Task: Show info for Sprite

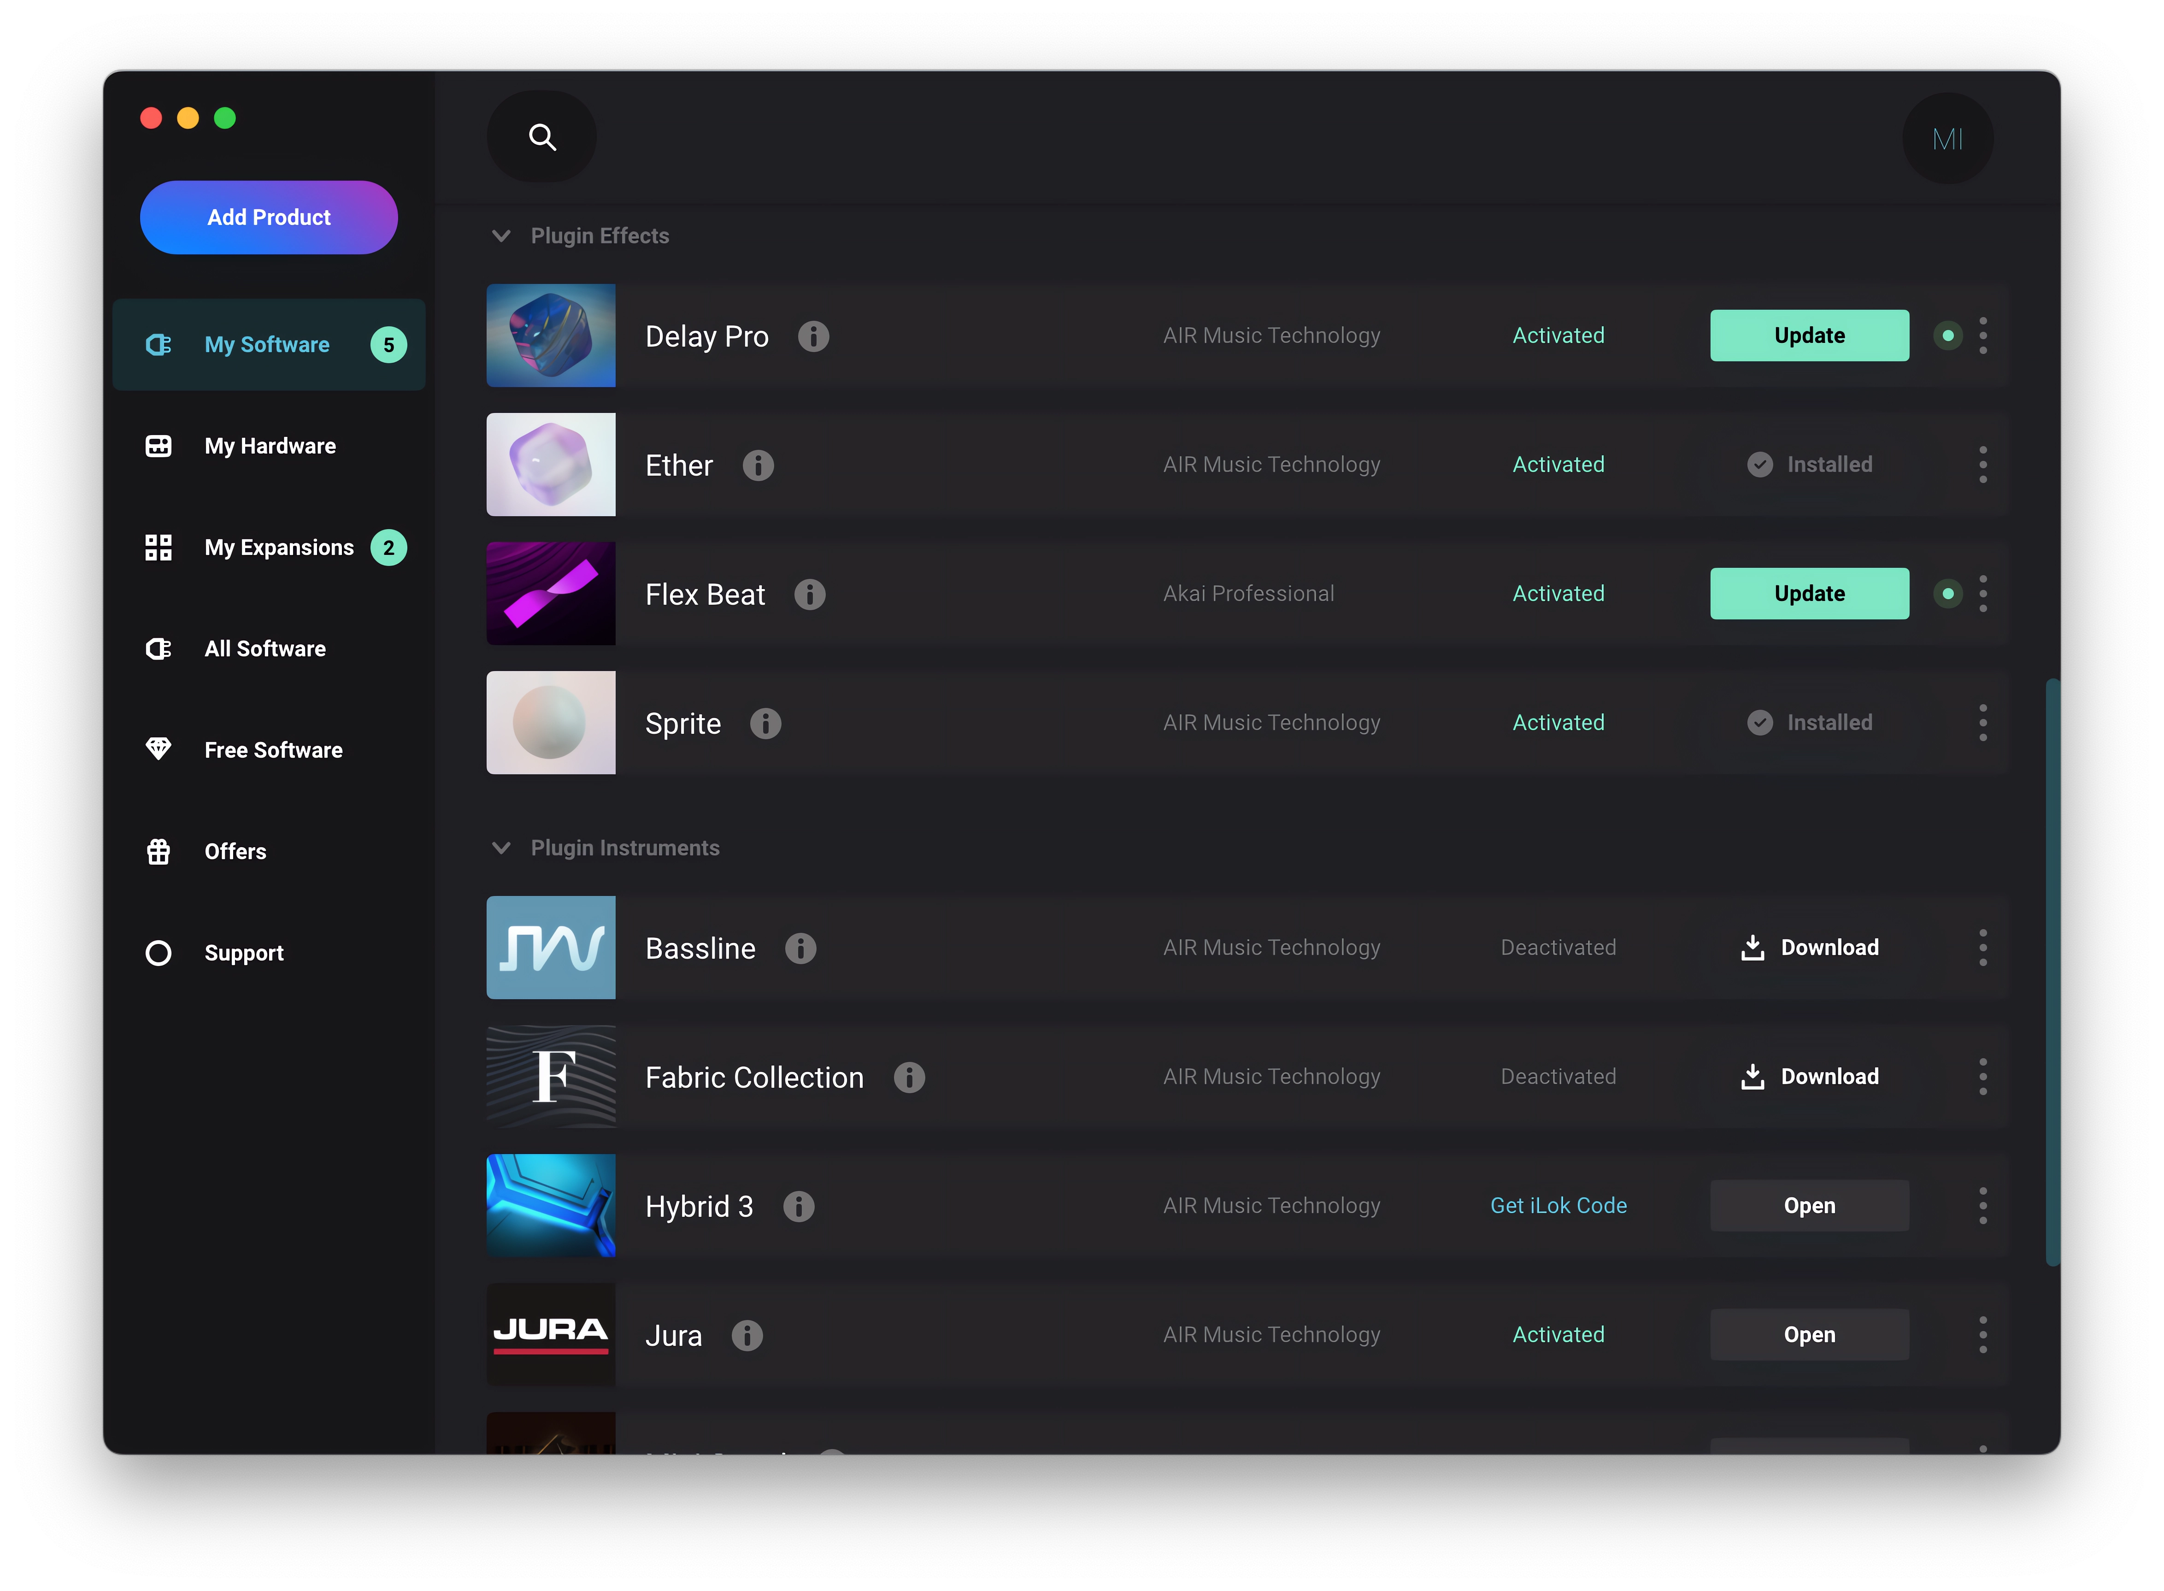Action: click(765, 723)
